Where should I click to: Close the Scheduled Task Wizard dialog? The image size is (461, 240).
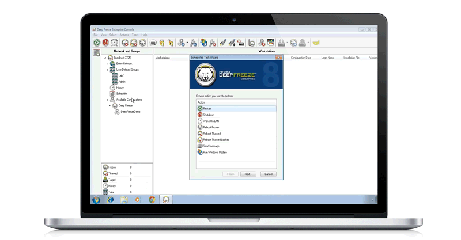coord(278,58)
